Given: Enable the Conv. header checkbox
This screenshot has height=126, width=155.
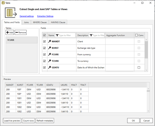Looking at the screenshot, I should tap(136, 35).
